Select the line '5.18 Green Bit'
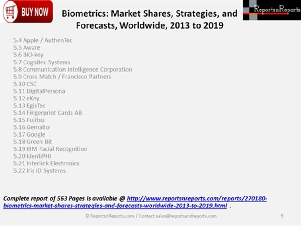The width and height of the screenshot is (301, 226). [x=33, y=142]
